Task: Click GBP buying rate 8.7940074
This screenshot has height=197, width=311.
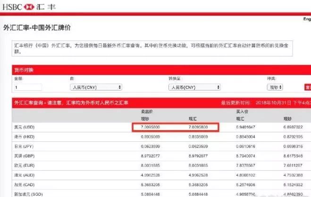Action: point(245,156)
